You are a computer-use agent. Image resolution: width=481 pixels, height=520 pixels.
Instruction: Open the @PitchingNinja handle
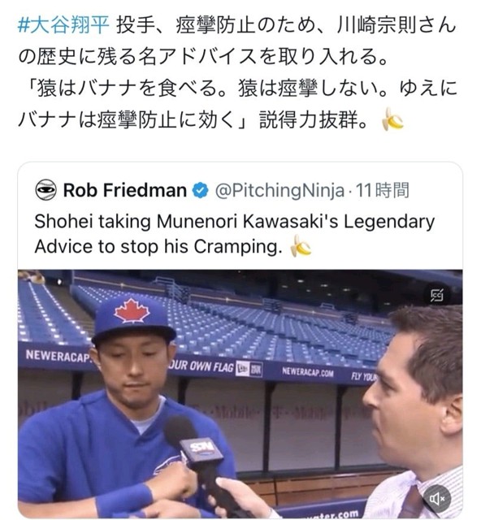279,190
